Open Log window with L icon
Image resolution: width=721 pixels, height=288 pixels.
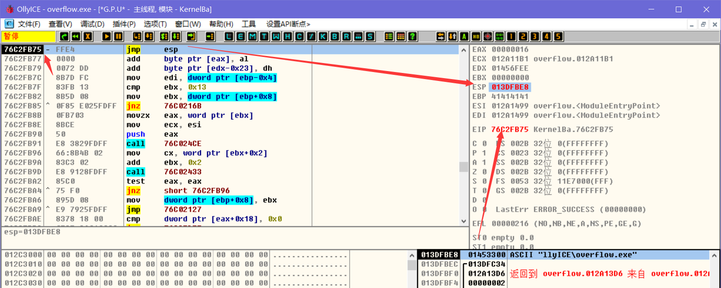coord(229,36)
